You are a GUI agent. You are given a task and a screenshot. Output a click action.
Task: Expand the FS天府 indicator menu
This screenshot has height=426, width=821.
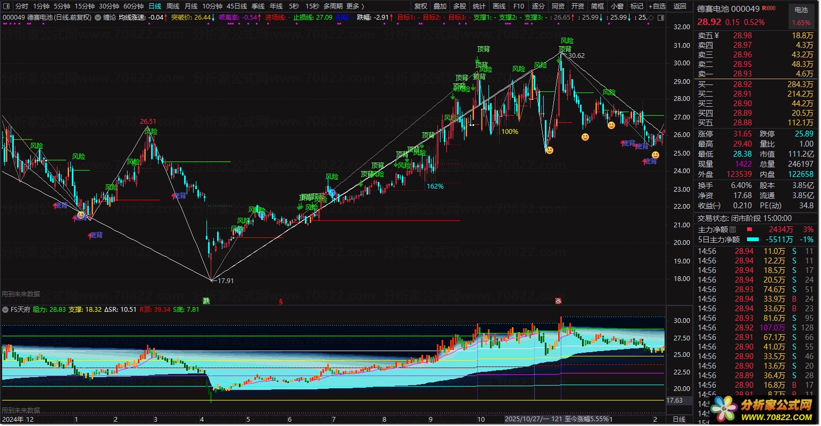coord(6,309)
